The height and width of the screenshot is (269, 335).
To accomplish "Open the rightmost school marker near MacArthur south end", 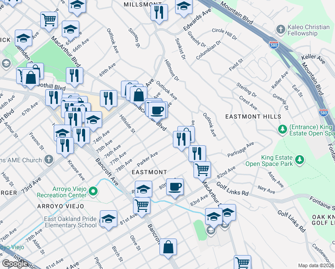I will pos(228,213).
